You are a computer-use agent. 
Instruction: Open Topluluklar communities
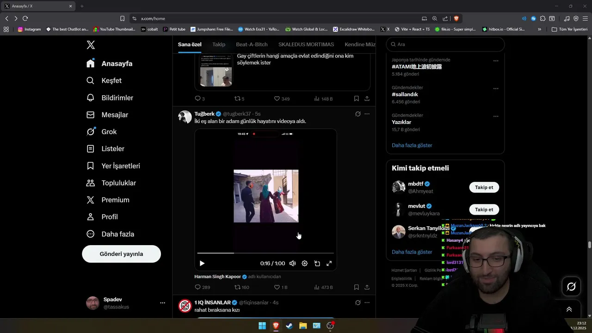pos(111,183)
